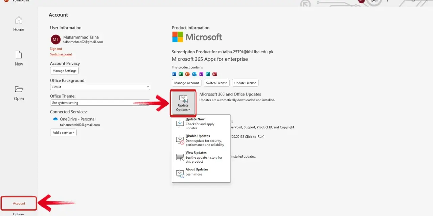433x216 pixels.
Task: Click the Switch License button
Action: click(216, 83)
